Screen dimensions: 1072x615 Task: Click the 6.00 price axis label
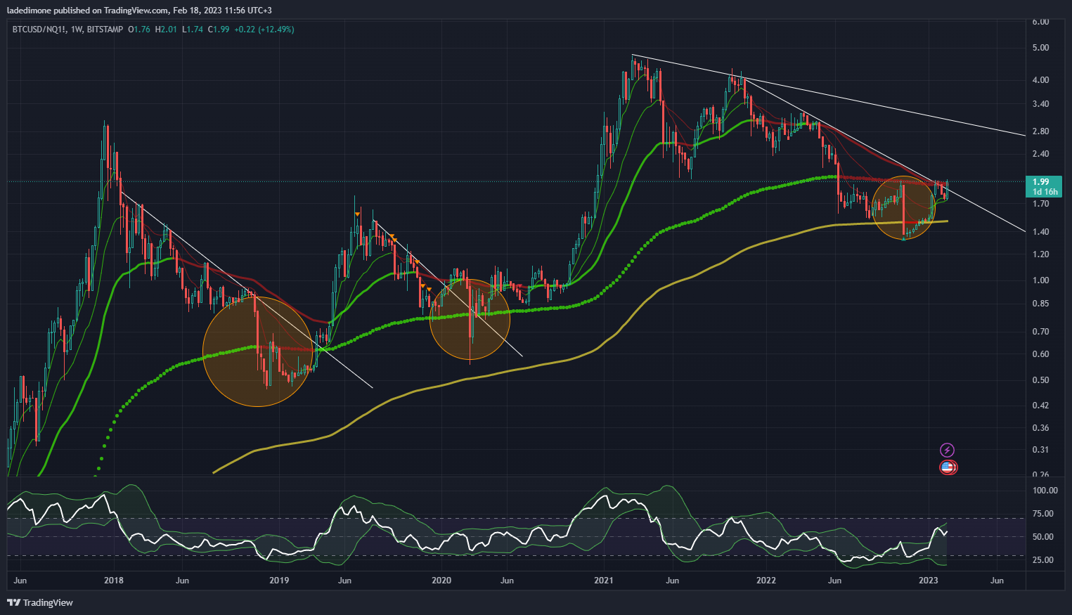[1040, 22]
